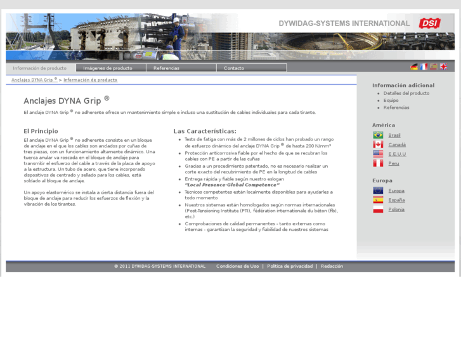Select the Europa country link
Screen dimensions: 461x345
(396, 191)
